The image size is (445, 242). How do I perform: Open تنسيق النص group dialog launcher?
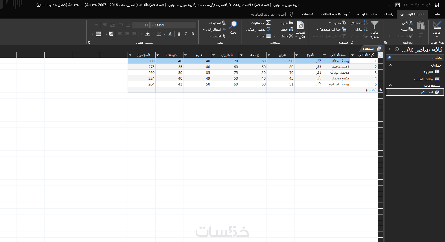pyautogui.click(x=89, y=43)
